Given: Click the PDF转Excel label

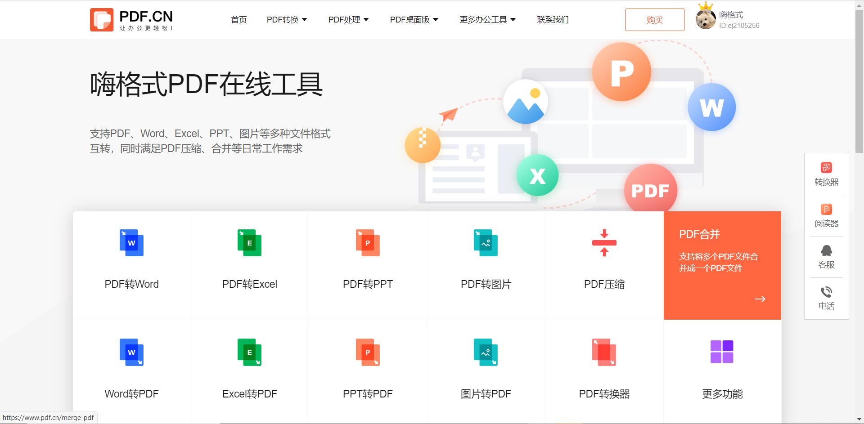Looking at the screenshot, I should (x=249, y=284).
